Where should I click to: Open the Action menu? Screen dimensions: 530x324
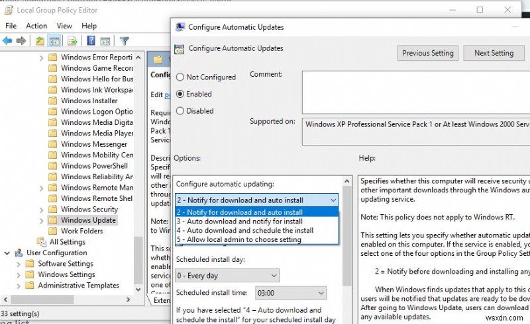36,26
